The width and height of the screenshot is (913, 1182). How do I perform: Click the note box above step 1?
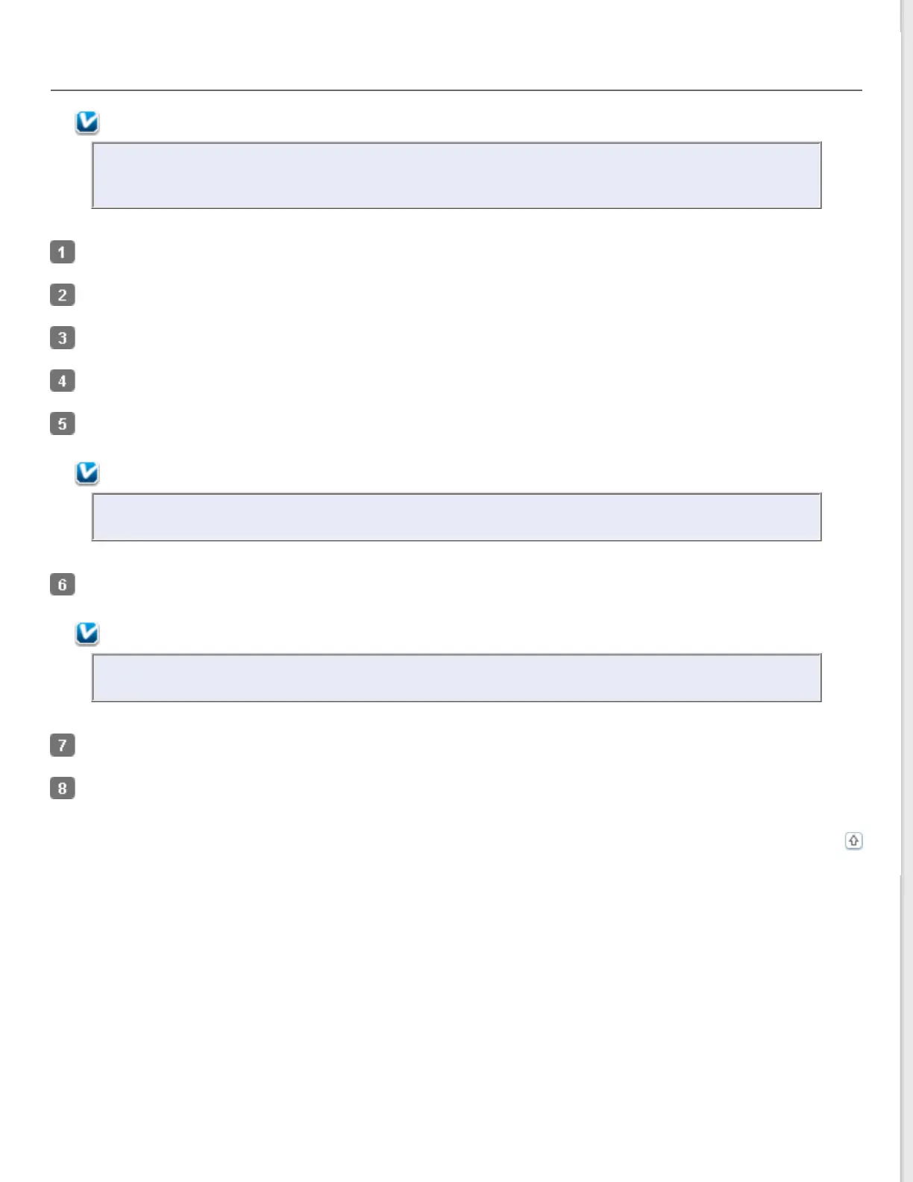[456, 175]
